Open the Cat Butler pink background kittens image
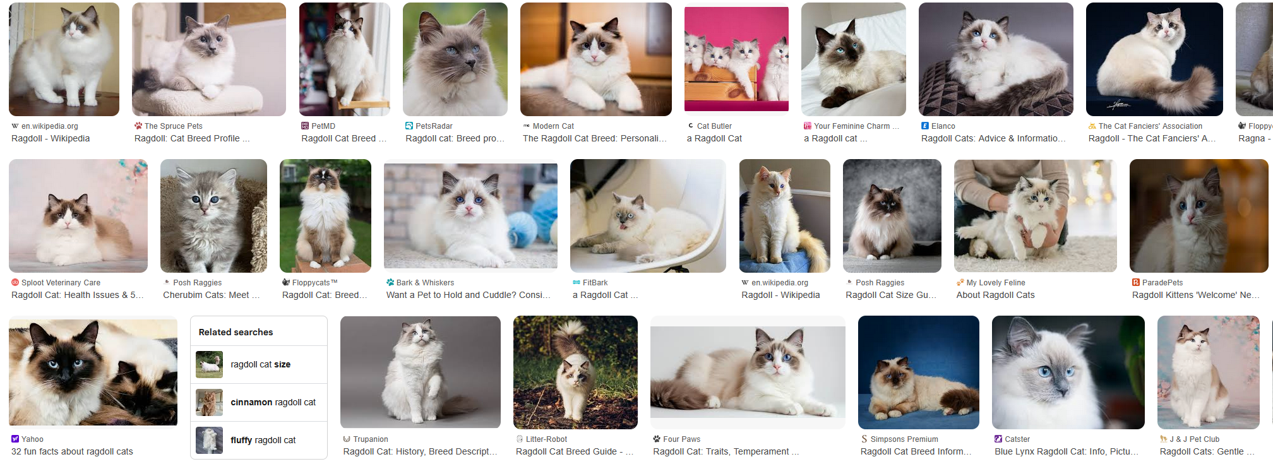The image size is (1273, 464). 736,59
